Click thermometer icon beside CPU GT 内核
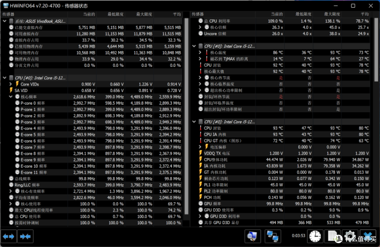380x247 pixels. click(201, 141)
